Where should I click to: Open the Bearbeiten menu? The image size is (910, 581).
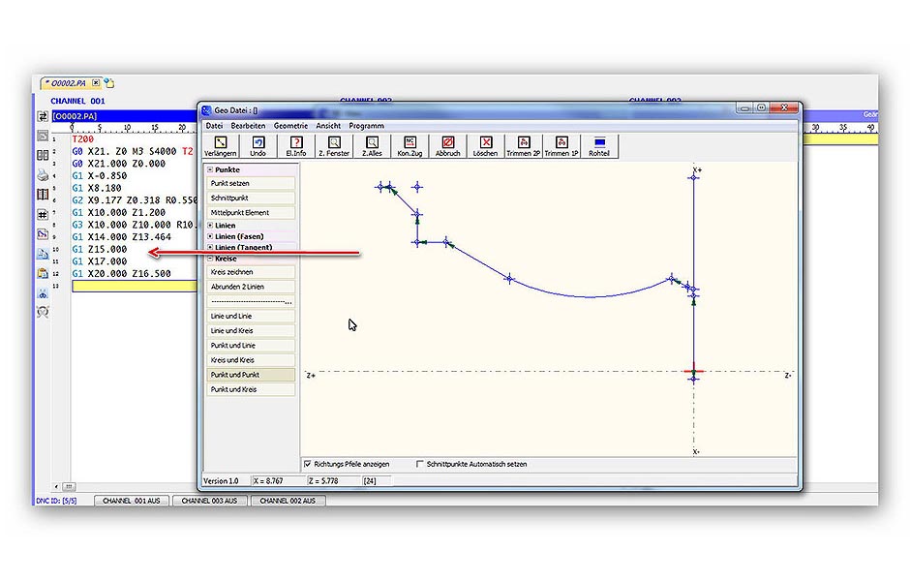248,126
